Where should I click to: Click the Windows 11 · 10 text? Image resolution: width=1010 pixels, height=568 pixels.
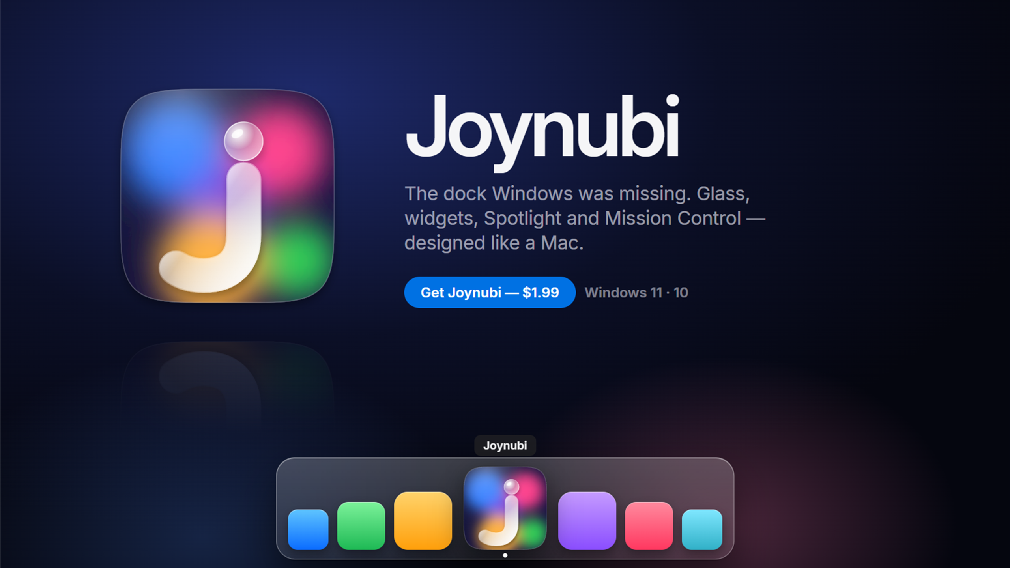click(636, 293)
